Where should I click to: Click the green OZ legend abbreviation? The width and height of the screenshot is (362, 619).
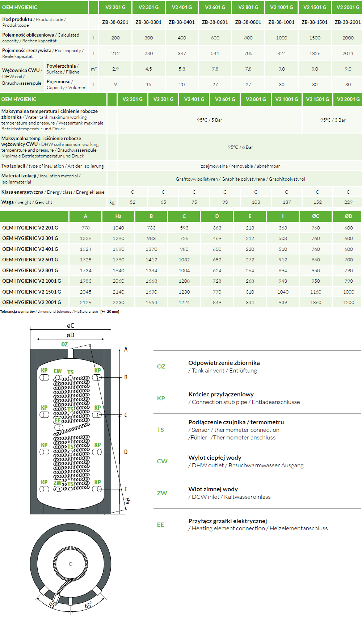[x=161, y=366]
